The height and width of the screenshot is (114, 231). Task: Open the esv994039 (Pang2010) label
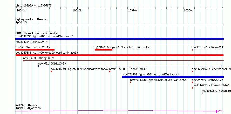(x=207, y=80)
